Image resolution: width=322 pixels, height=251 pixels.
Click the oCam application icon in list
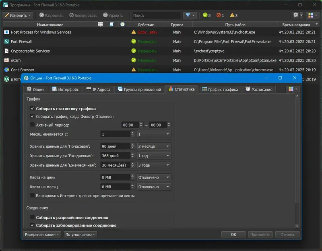[x=6, y=60]
